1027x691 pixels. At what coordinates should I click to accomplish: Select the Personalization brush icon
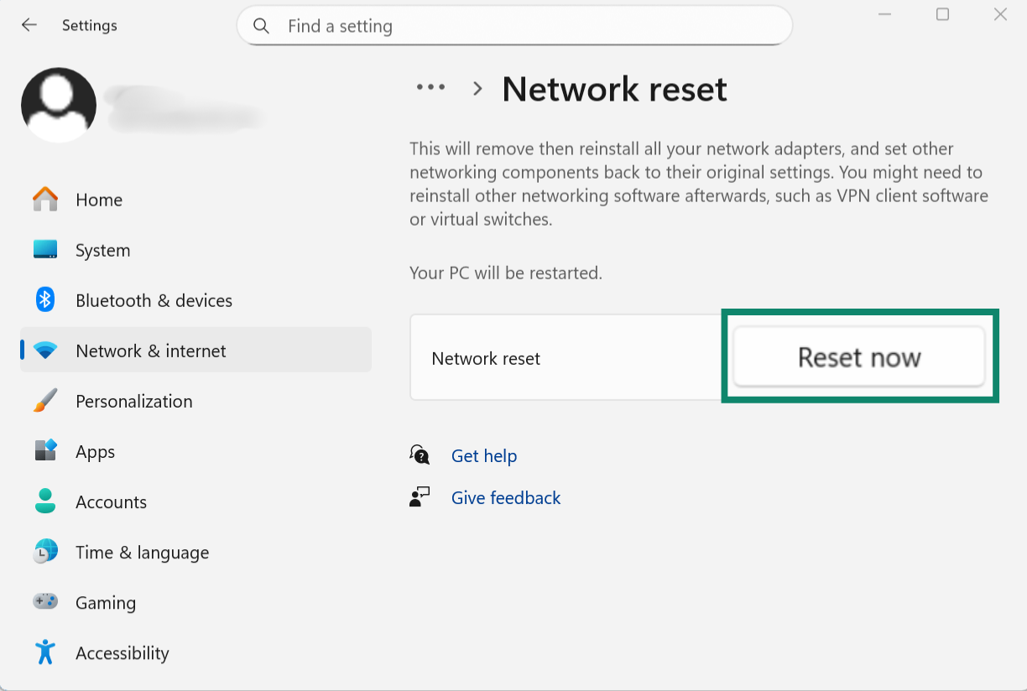(x=44, y=401)
